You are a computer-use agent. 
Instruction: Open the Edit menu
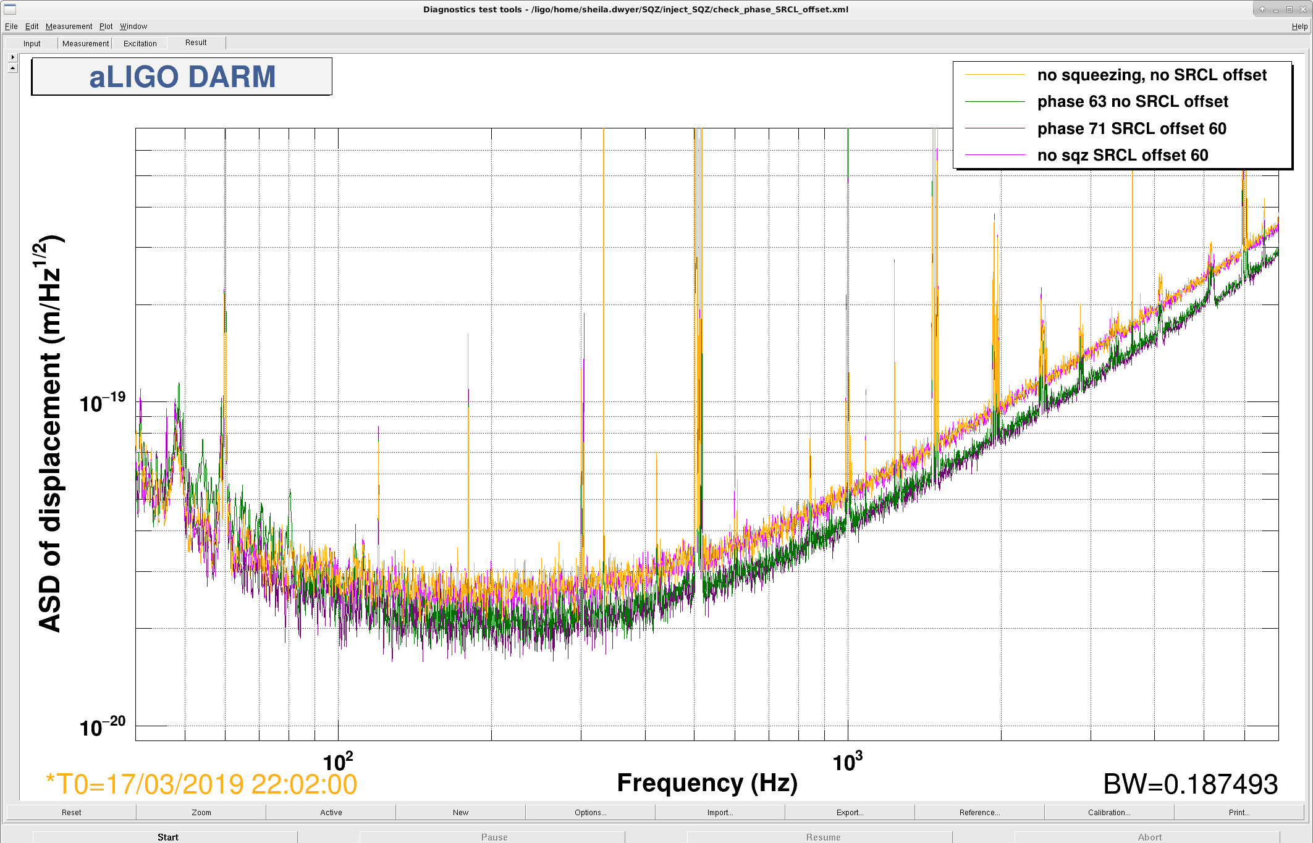pos(32,27)
